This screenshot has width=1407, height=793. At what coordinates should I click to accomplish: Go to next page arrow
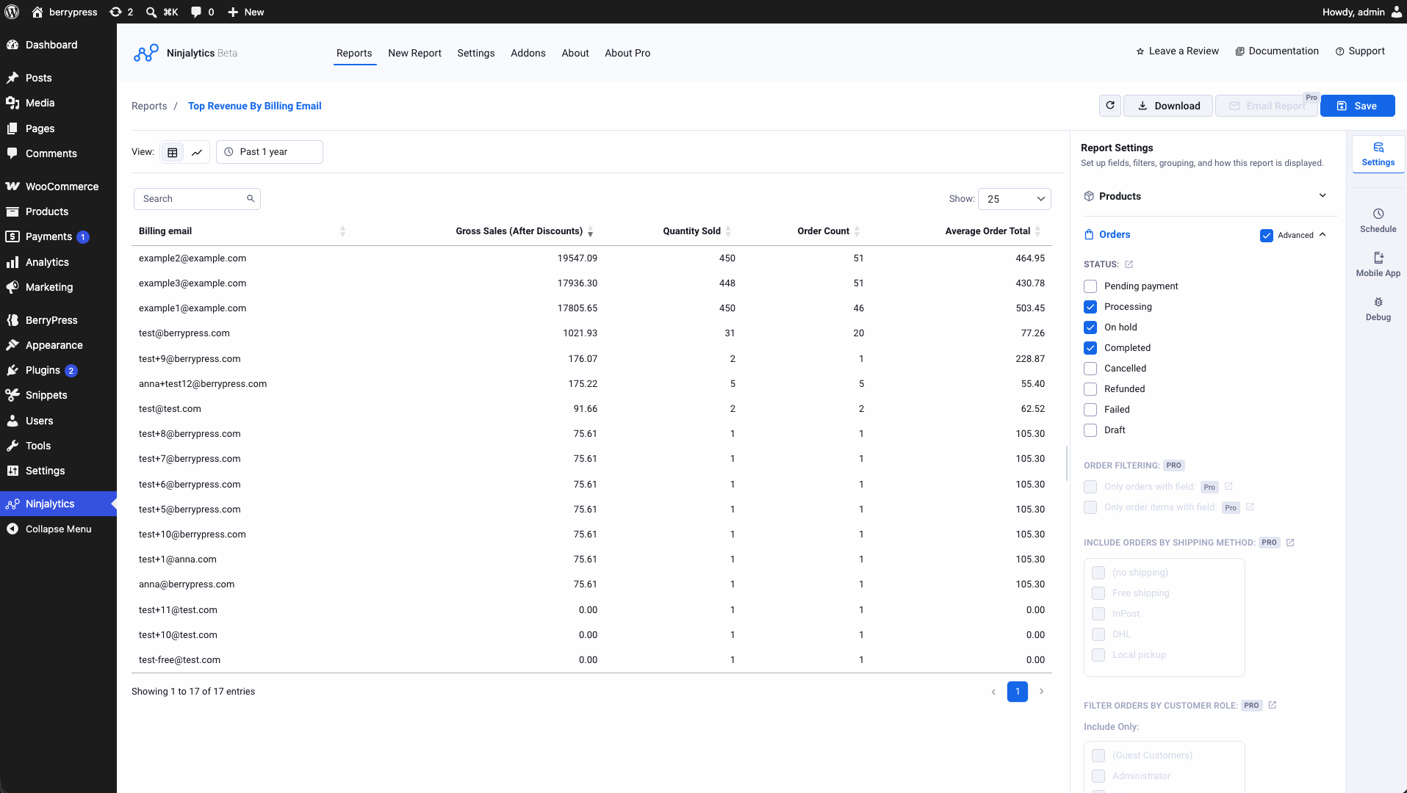pyautogui.click(x=1042, y=692)
